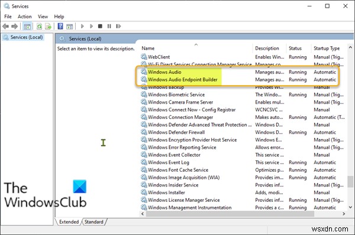The height and width of the screenshot is (235, 355).
Task: Click gear icon of Windows Defender Firewall
Action: [144, 132]
